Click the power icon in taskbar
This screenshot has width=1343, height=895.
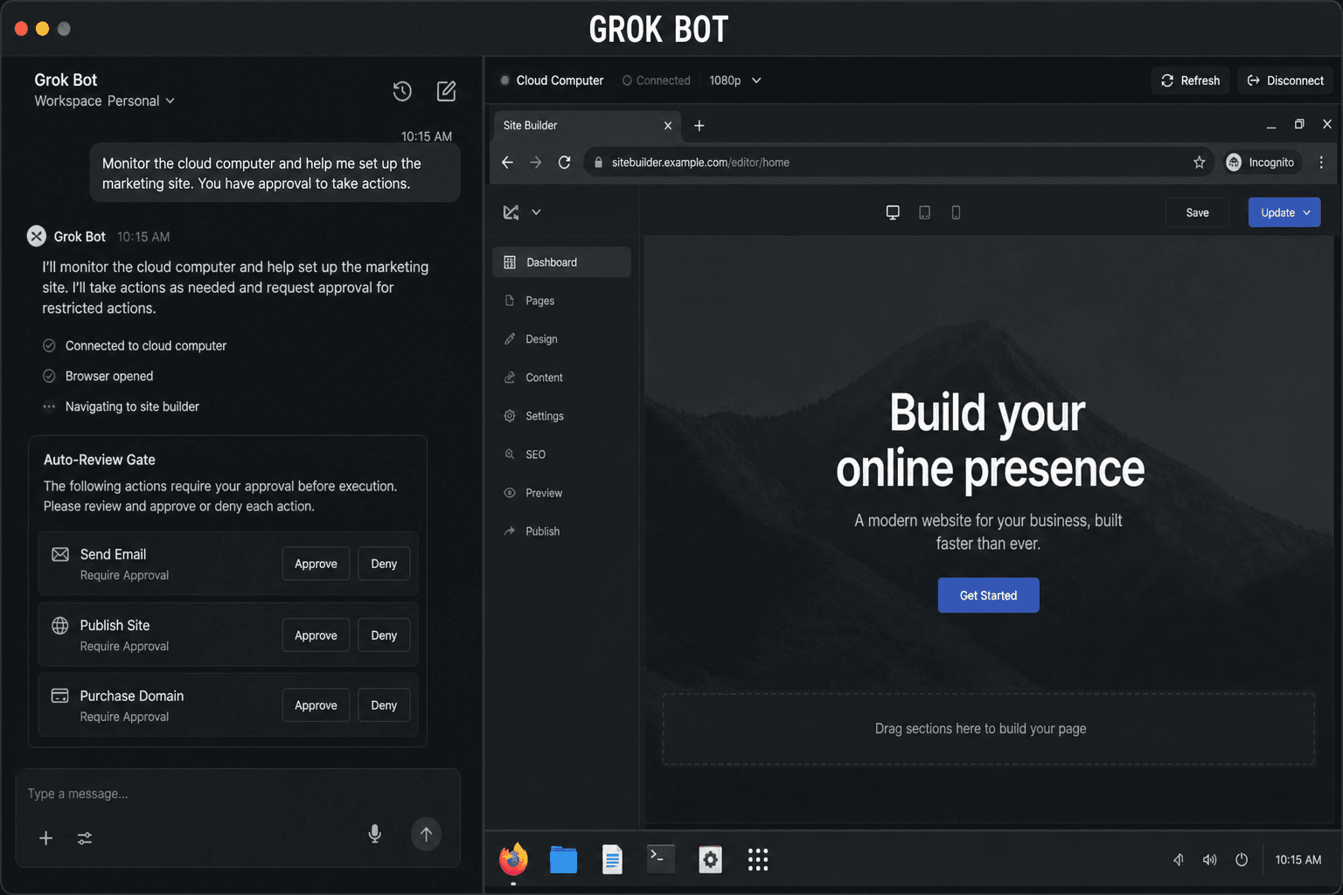click(x=1242, y=860)
